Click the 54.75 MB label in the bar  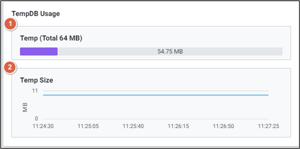170,52
